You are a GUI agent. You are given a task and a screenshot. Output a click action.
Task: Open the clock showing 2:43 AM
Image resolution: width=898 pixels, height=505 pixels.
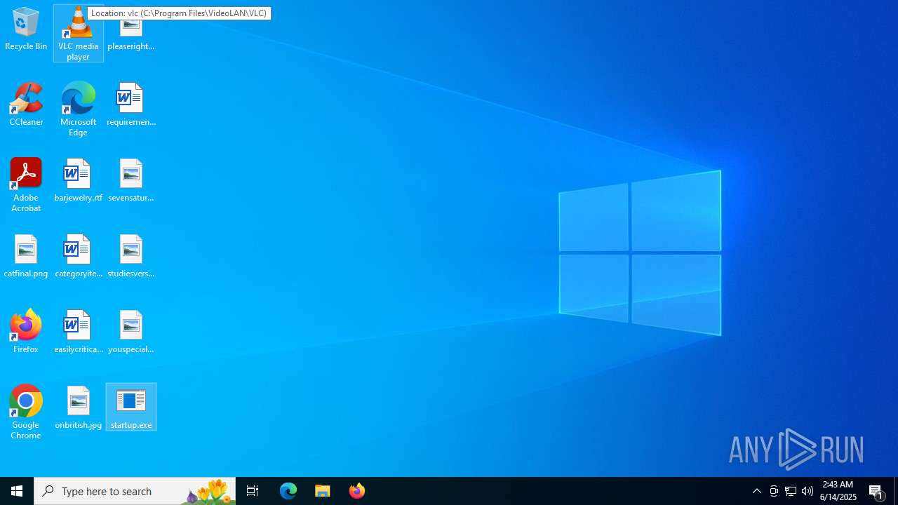coord(838,491)
